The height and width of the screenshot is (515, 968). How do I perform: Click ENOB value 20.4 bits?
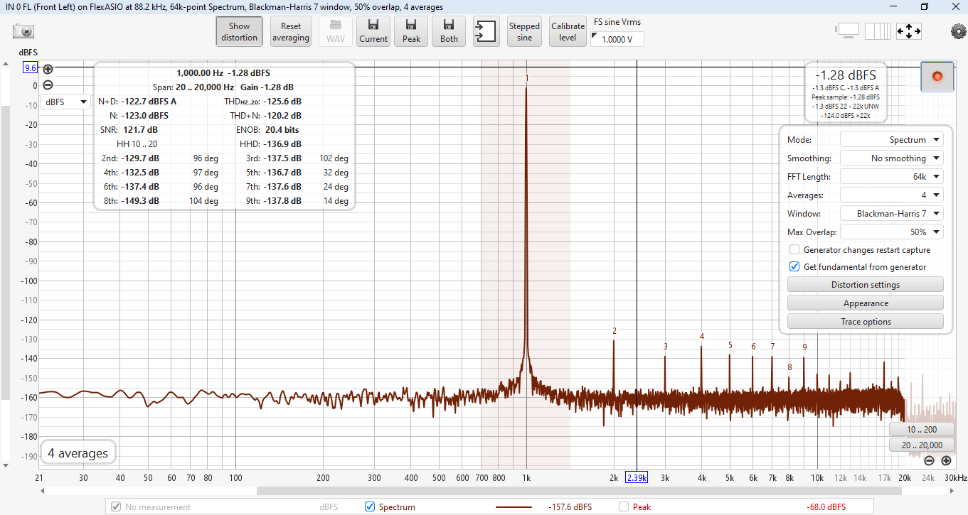[x=280, y=129]
